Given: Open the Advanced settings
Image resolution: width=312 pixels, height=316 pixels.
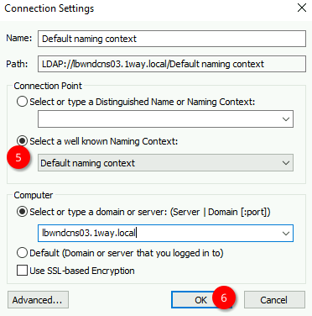Looking at the screenshot, I should (38, 300).
